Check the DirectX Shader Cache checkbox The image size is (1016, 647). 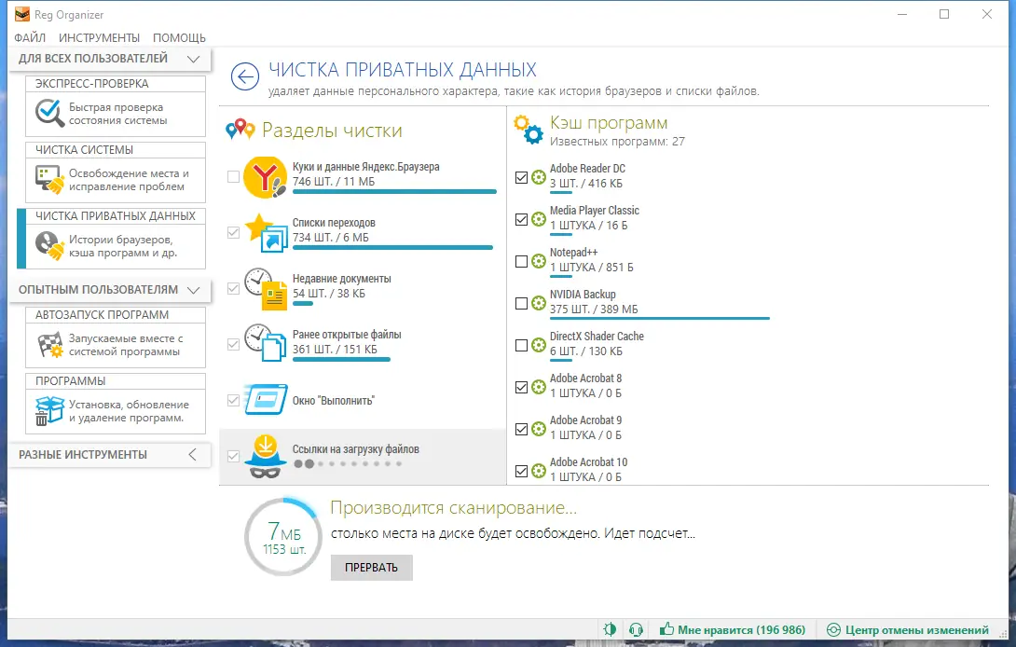[x=522, y=345]
